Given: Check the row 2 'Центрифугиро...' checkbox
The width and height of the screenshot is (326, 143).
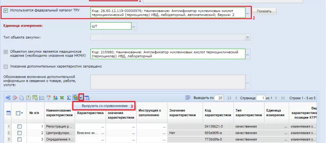Looking at the screenshot, I should [19, 133].
